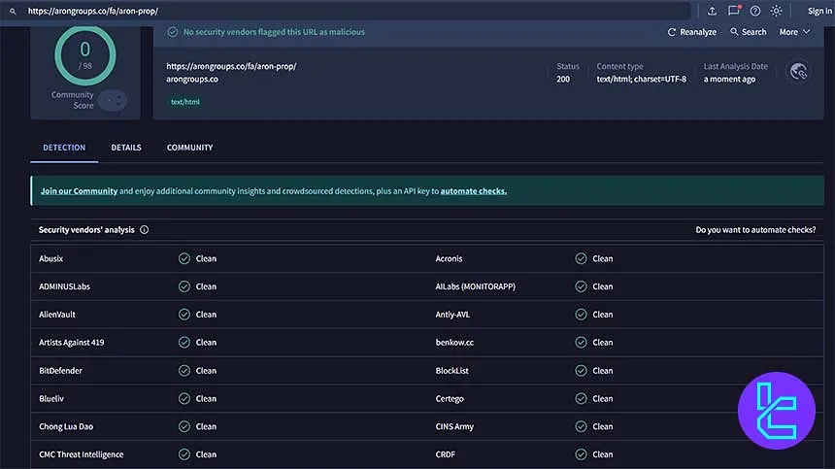Click the community score vote toggle
This screenshot has height=469, width=835.
pos(113,100)
